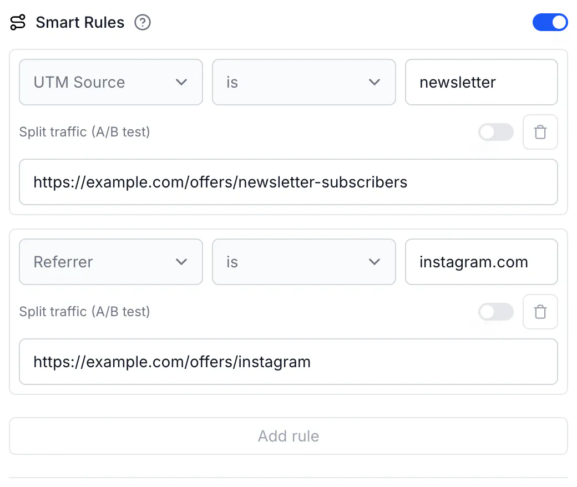The height and width of the screenshot is (487, 577).
Task: Click the first Split traffic (A/B test) label
Action: click(x=85, y=132)
